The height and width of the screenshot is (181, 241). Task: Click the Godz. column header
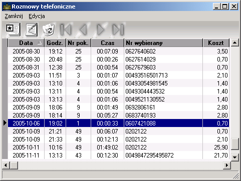pos(55,43)
